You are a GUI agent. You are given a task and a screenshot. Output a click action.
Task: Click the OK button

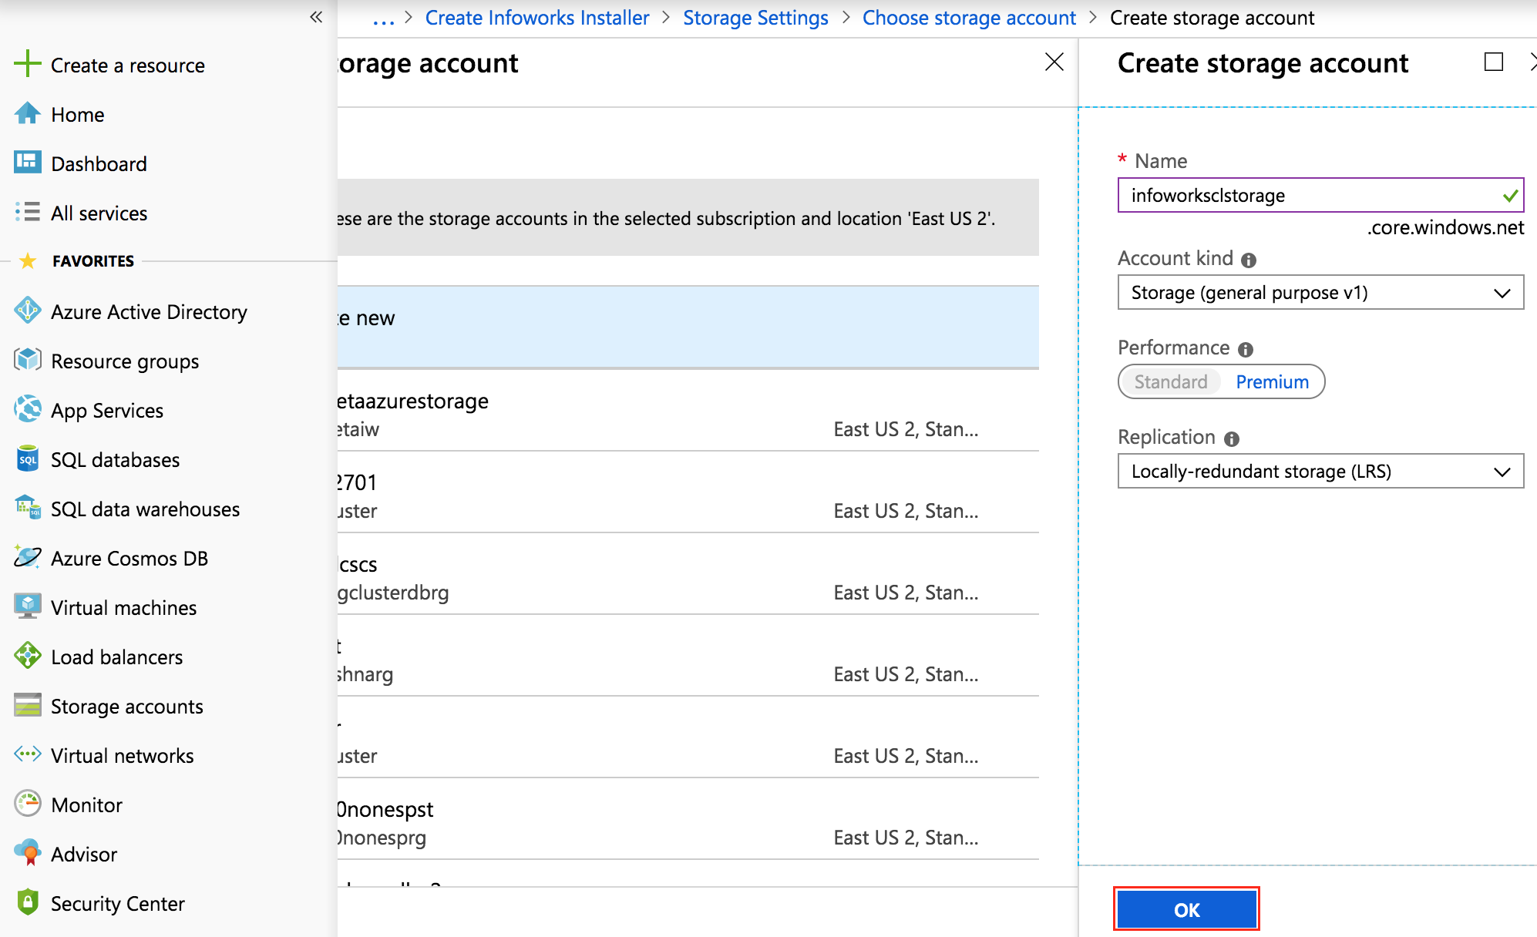pos(1186,909)
